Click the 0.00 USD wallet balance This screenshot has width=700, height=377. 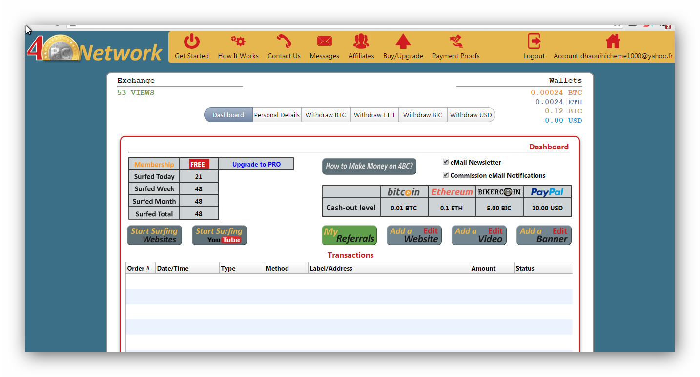click(x=563, y=120)
